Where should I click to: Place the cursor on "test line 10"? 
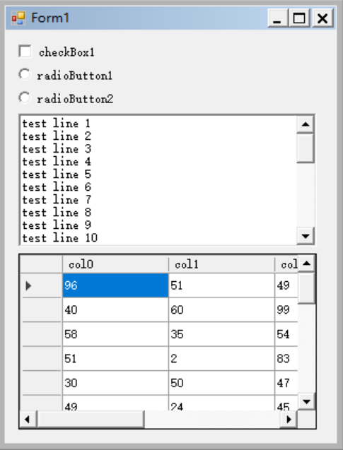click(x=59, y=238)
